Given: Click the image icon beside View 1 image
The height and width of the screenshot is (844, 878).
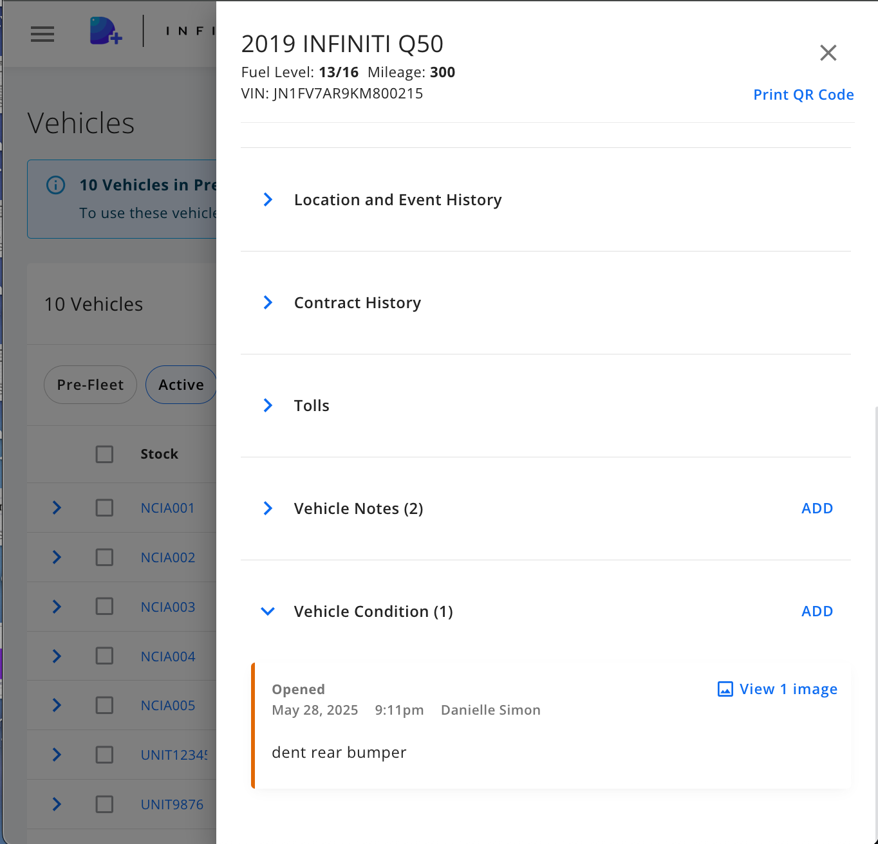Looking at the screenshot, I should (x=725, y=690).
